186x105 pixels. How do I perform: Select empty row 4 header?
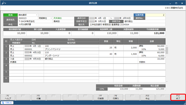coord(6,67)
